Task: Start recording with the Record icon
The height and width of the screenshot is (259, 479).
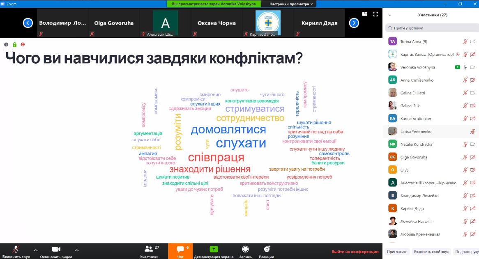Action: click(x=245, y=249)
